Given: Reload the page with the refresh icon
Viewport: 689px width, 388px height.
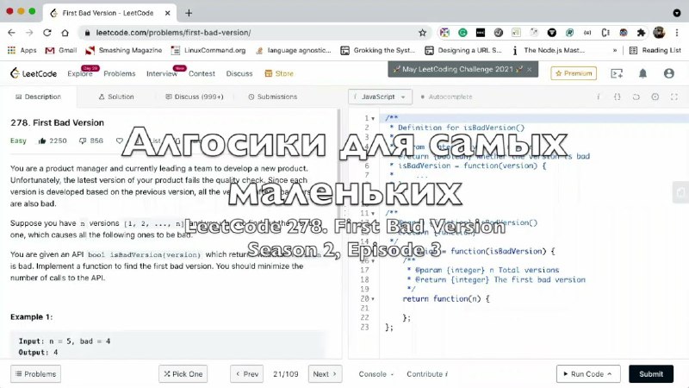Looking at the screenshot, I should click(x=47, y=33).
